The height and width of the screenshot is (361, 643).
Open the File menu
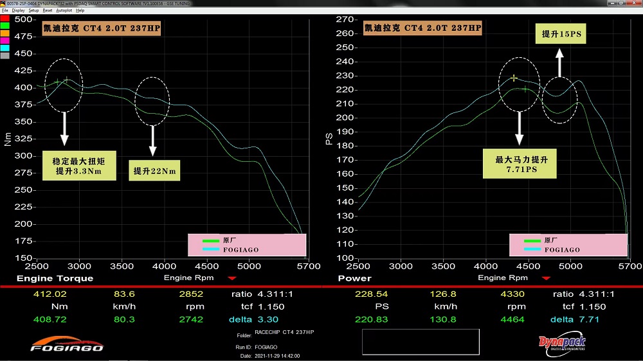[5, 10]
